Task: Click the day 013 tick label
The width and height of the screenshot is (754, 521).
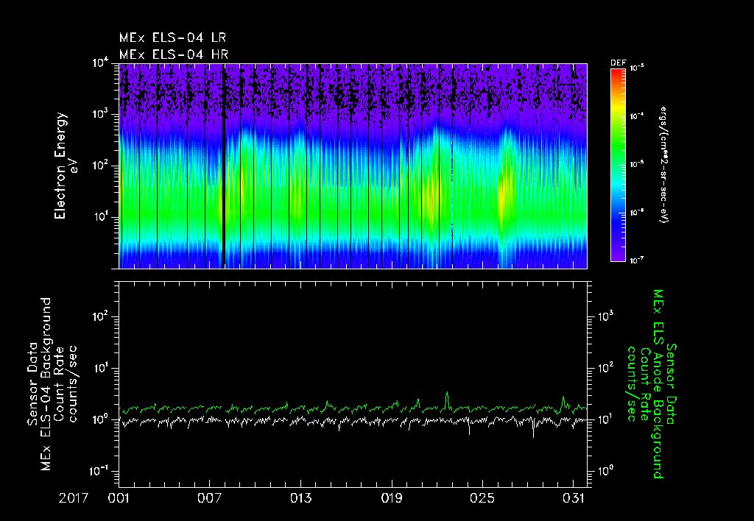Action: 300,498
